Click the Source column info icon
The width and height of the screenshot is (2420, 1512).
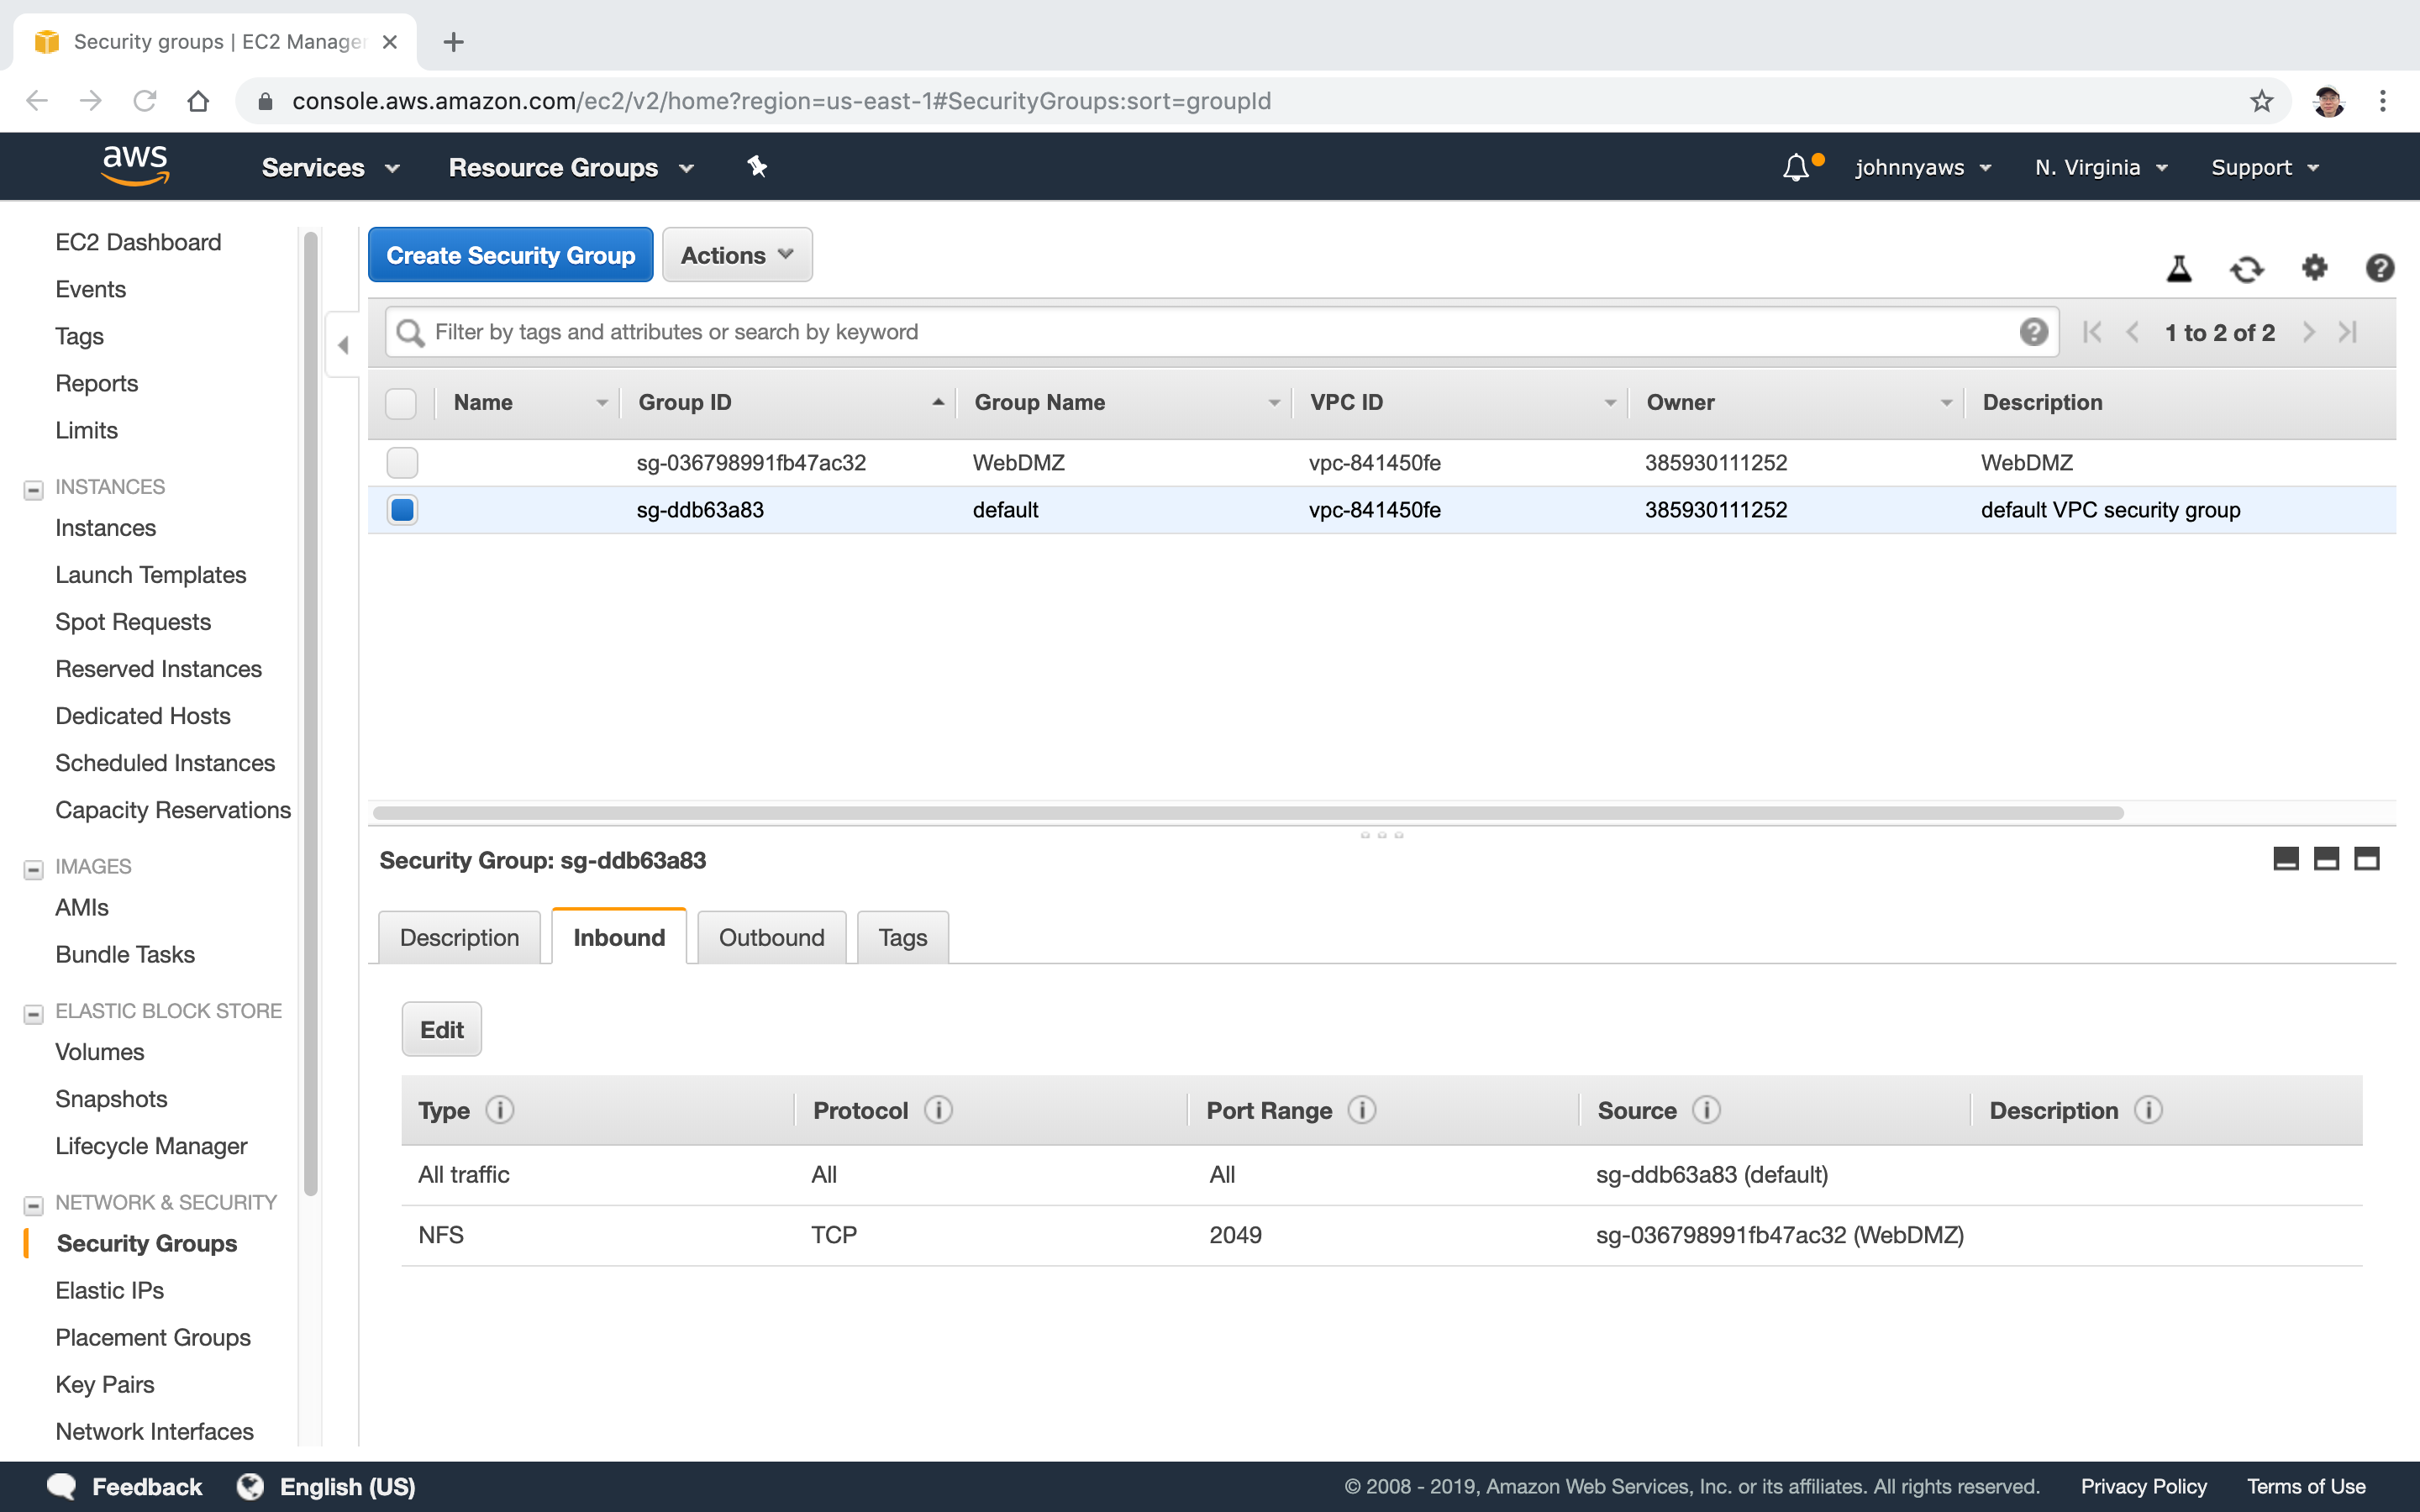[1707, 1110]
